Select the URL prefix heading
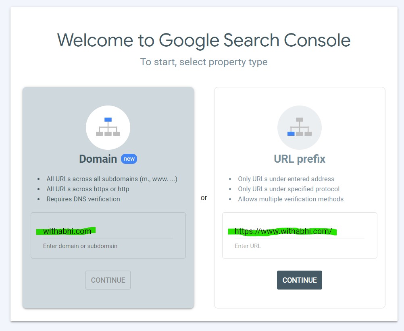This screenshot has height=331, width=404. coord(300,159)
